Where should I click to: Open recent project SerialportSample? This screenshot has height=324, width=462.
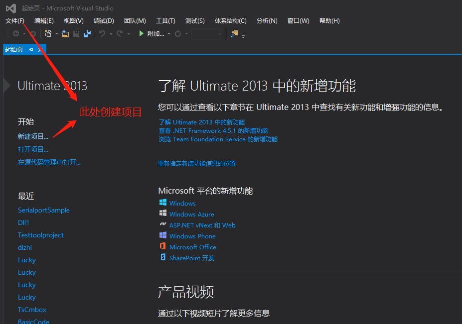pyautogui.click(x=44, y=210)
